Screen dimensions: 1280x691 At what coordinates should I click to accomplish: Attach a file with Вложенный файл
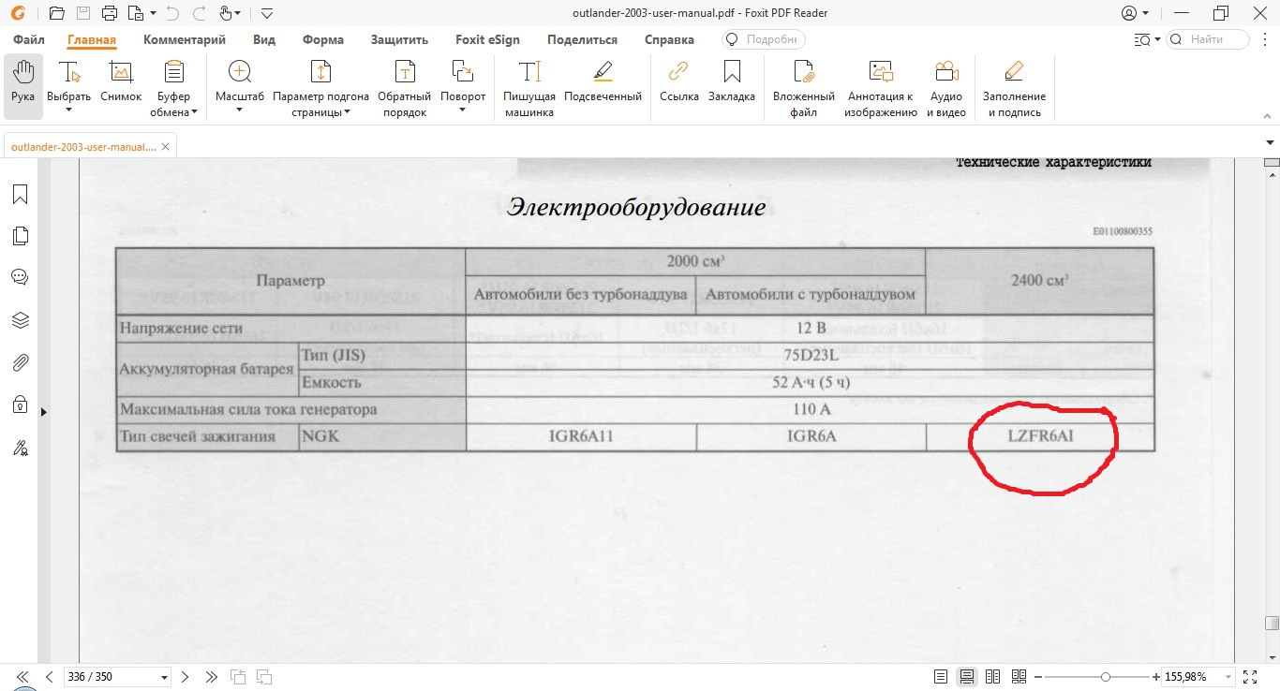(x=802, y=84)
